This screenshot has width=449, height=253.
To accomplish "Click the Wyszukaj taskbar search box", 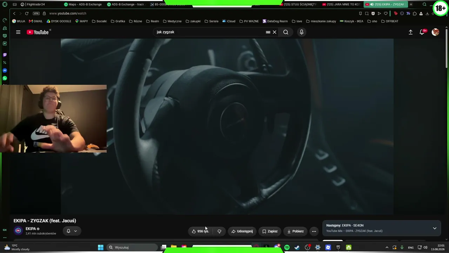I will click(132, 247).
